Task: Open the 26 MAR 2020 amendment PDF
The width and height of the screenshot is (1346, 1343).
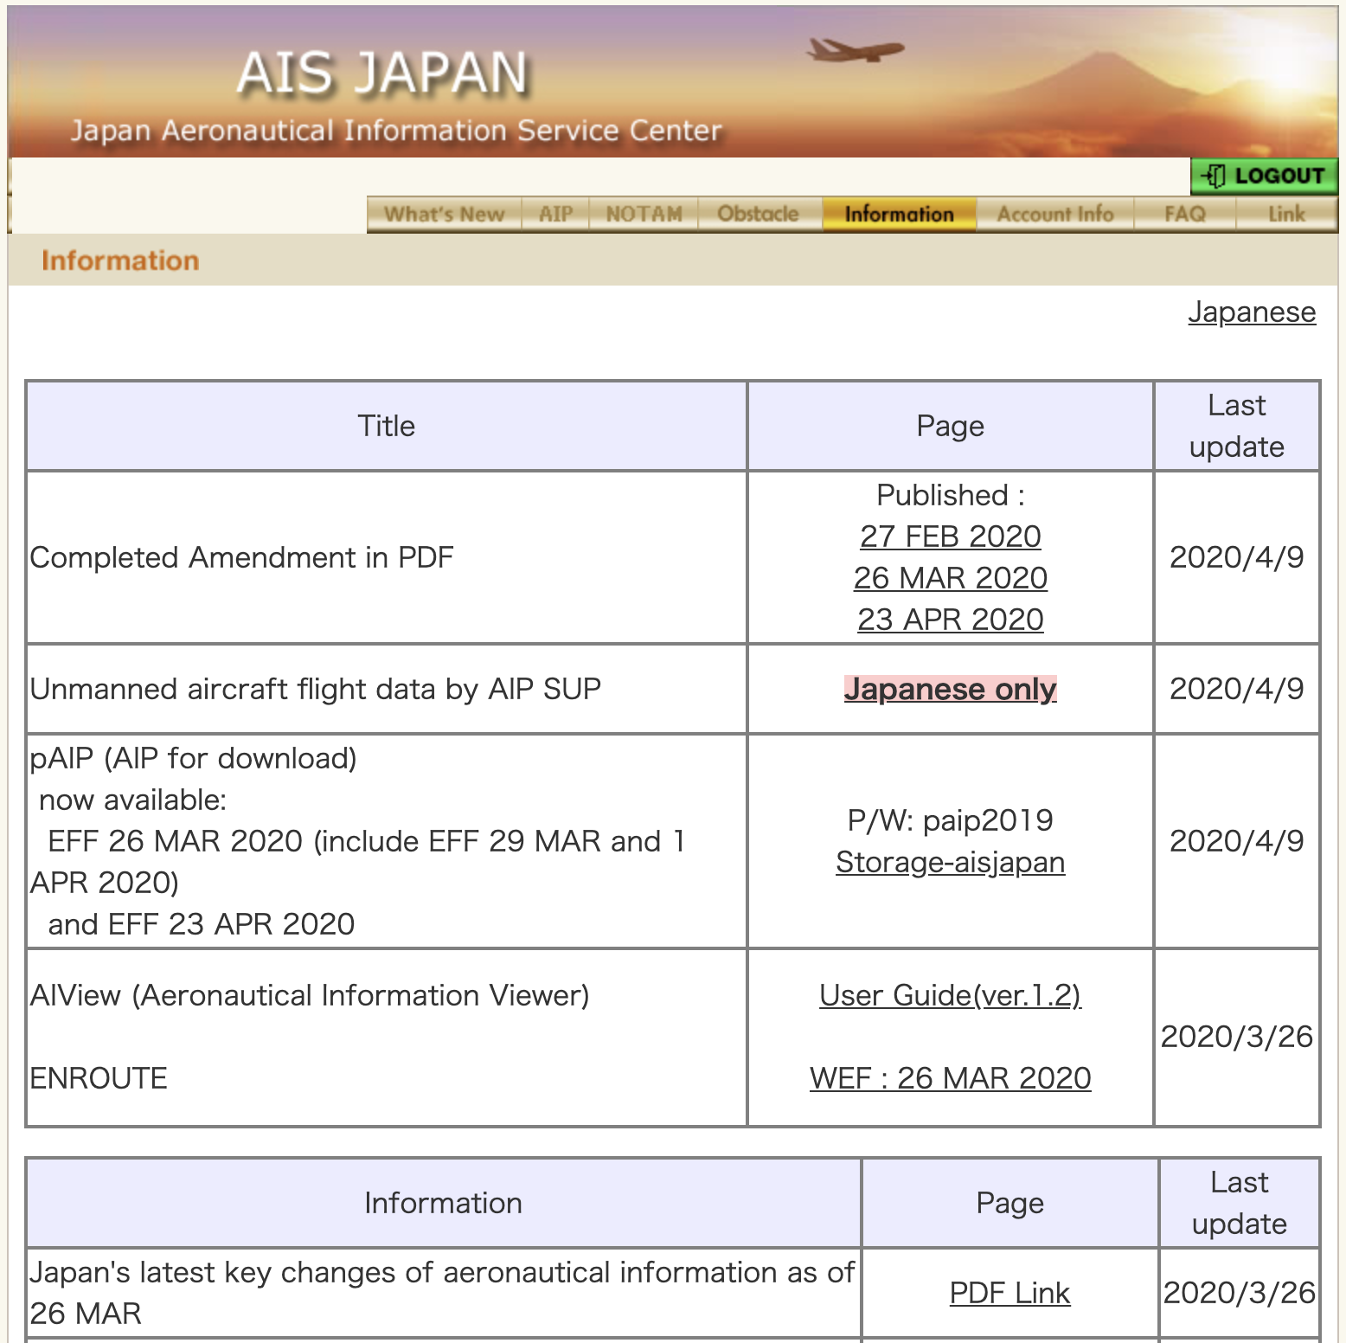Action: [x=950, y=578]
